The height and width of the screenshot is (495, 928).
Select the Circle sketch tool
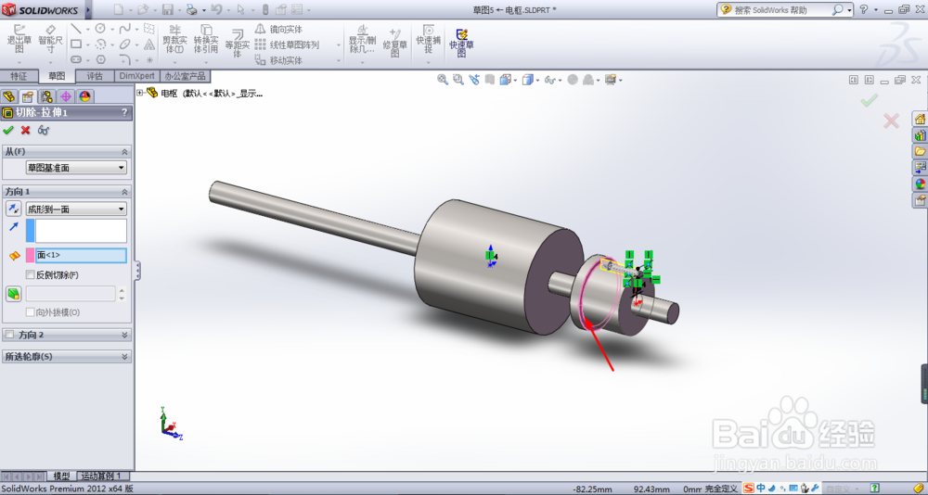click(100, 29)
